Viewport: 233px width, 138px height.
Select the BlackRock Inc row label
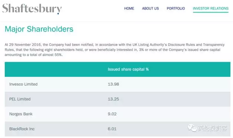pos(22,129)
